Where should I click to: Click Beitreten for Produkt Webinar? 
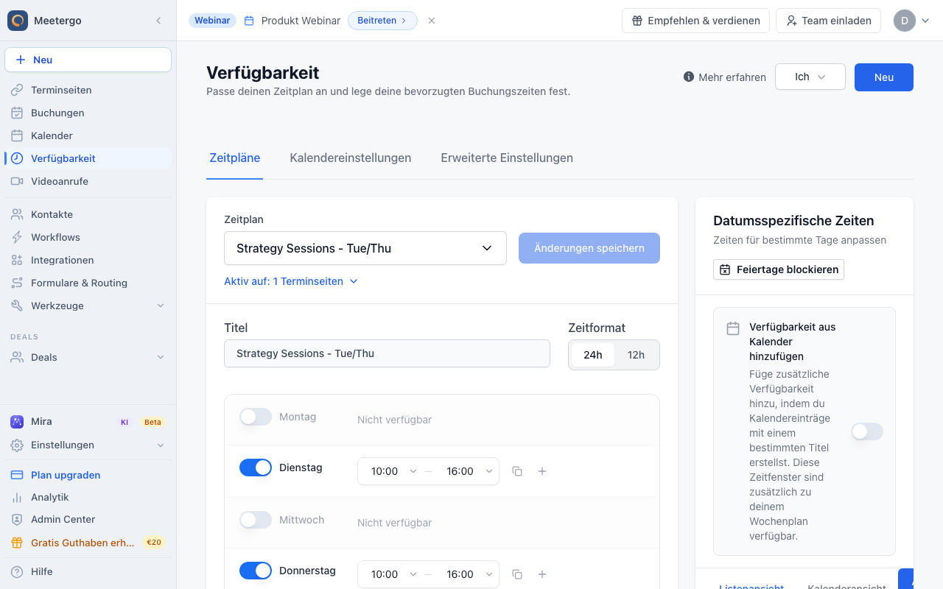382,21
